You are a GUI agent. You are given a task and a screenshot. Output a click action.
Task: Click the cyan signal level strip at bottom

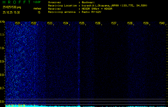coord(85,106)
